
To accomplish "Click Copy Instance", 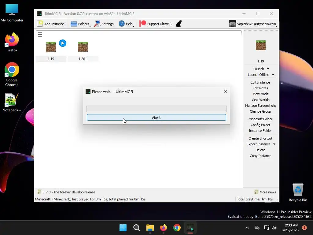I will 260,156.
